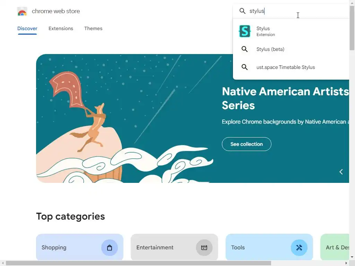Choose the Stylus (beta) search suggestion

(x=291, y=49)
